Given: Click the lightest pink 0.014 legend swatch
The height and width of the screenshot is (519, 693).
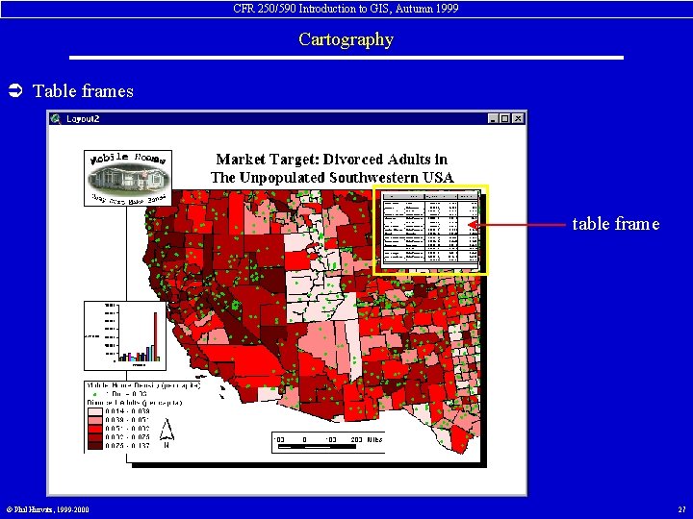Looking at the screenshot, I should [x=95, y=411].
